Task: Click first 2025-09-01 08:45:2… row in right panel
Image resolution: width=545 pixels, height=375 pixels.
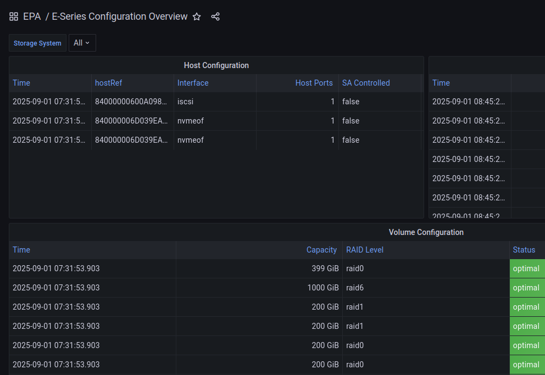Action: tap(470, 102)
